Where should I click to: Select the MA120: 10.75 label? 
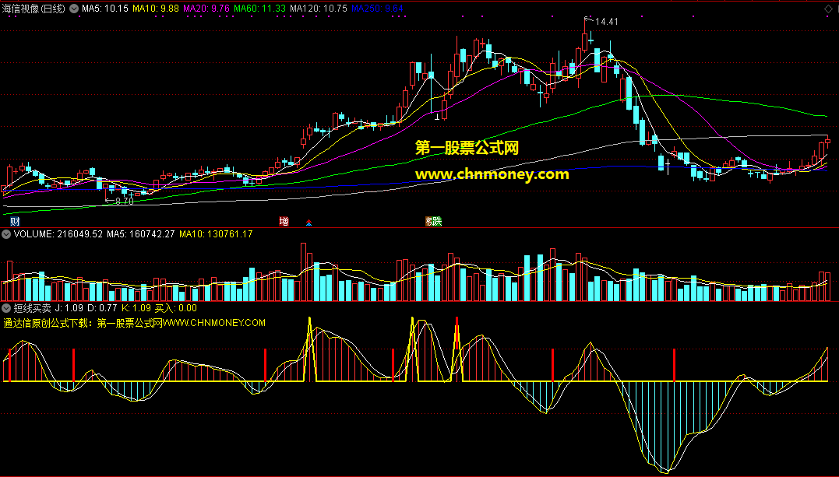(319, 9)
